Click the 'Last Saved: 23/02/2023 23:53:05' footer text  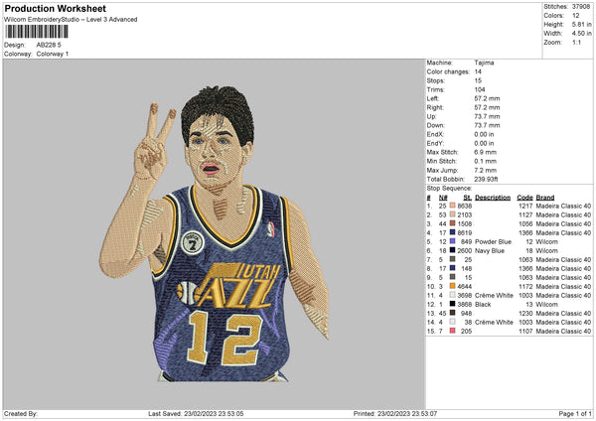[x=196, y=413]
